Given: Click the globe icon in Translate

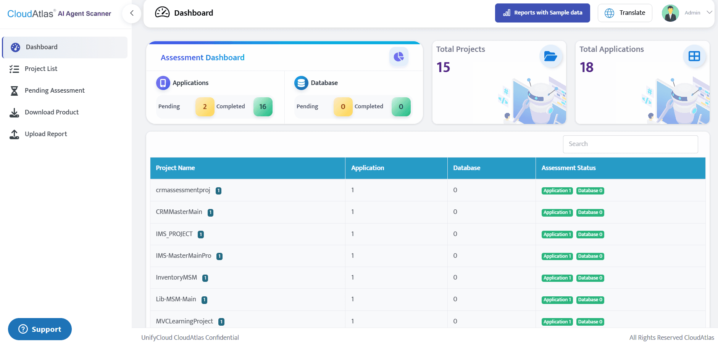Looking at the screenshot, I should tap(610, 13).
